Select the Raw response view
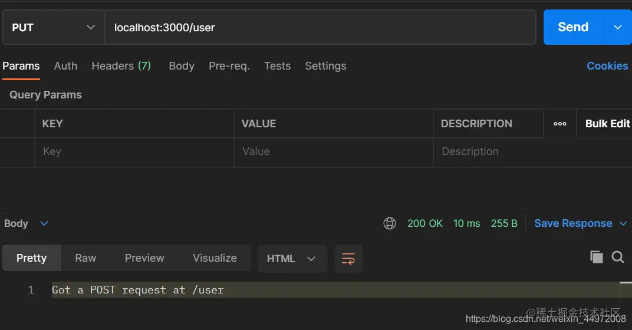632x330 pixels. tap(85, 258)
